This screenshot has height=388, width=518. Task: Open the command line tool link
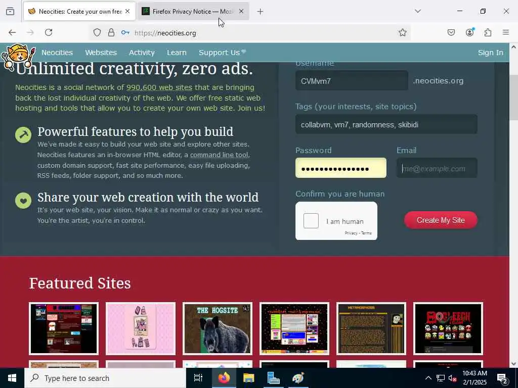(x=219, y=155)
